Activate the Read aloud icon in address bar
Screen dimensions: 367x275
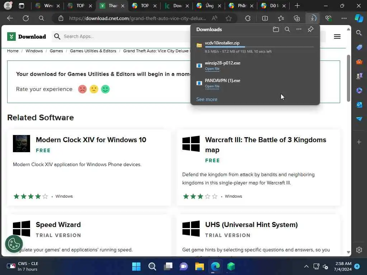pos(214,18)
